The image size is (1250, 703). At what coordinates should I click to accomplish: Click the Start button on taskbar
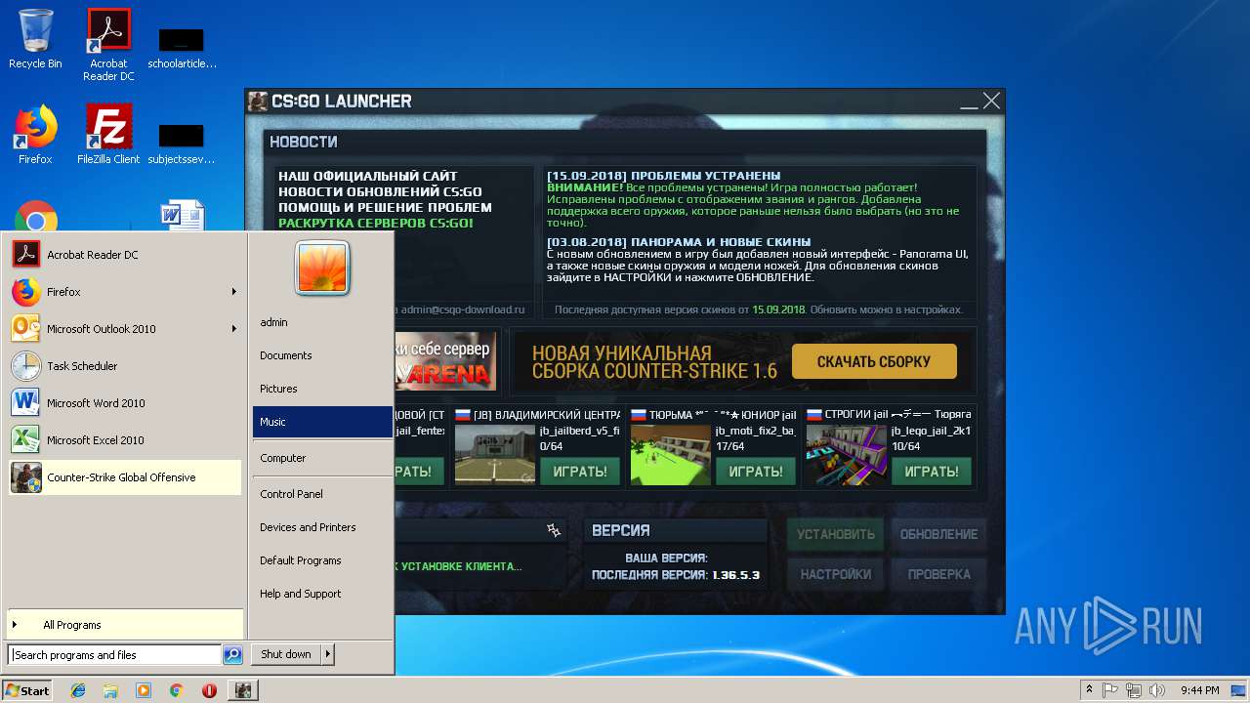(27, 690)
